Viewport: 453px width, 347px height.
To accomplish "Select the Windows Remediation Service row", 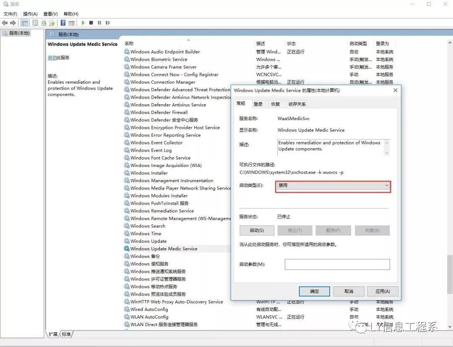I will click(177, 211).
